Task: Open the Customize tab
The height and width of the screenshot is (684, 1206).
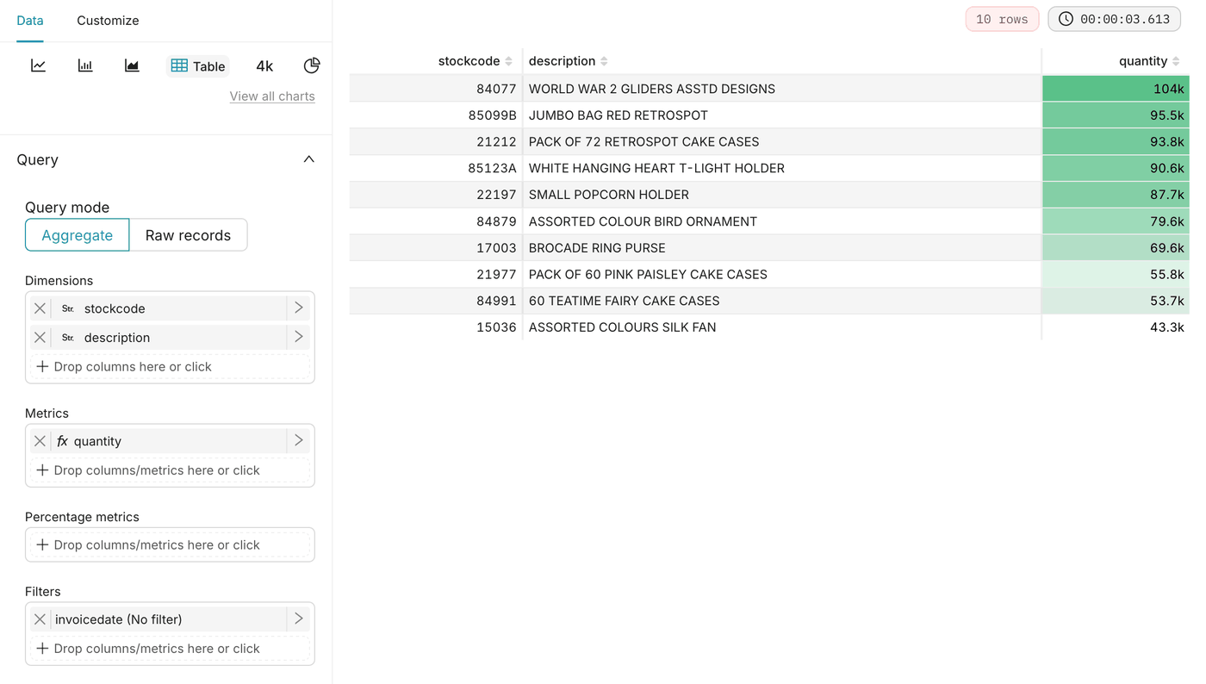Action: pos(108,21)
